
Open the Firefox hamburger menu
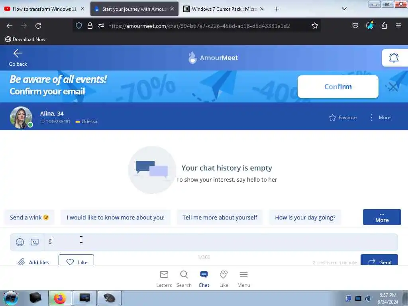pos(398,25)
